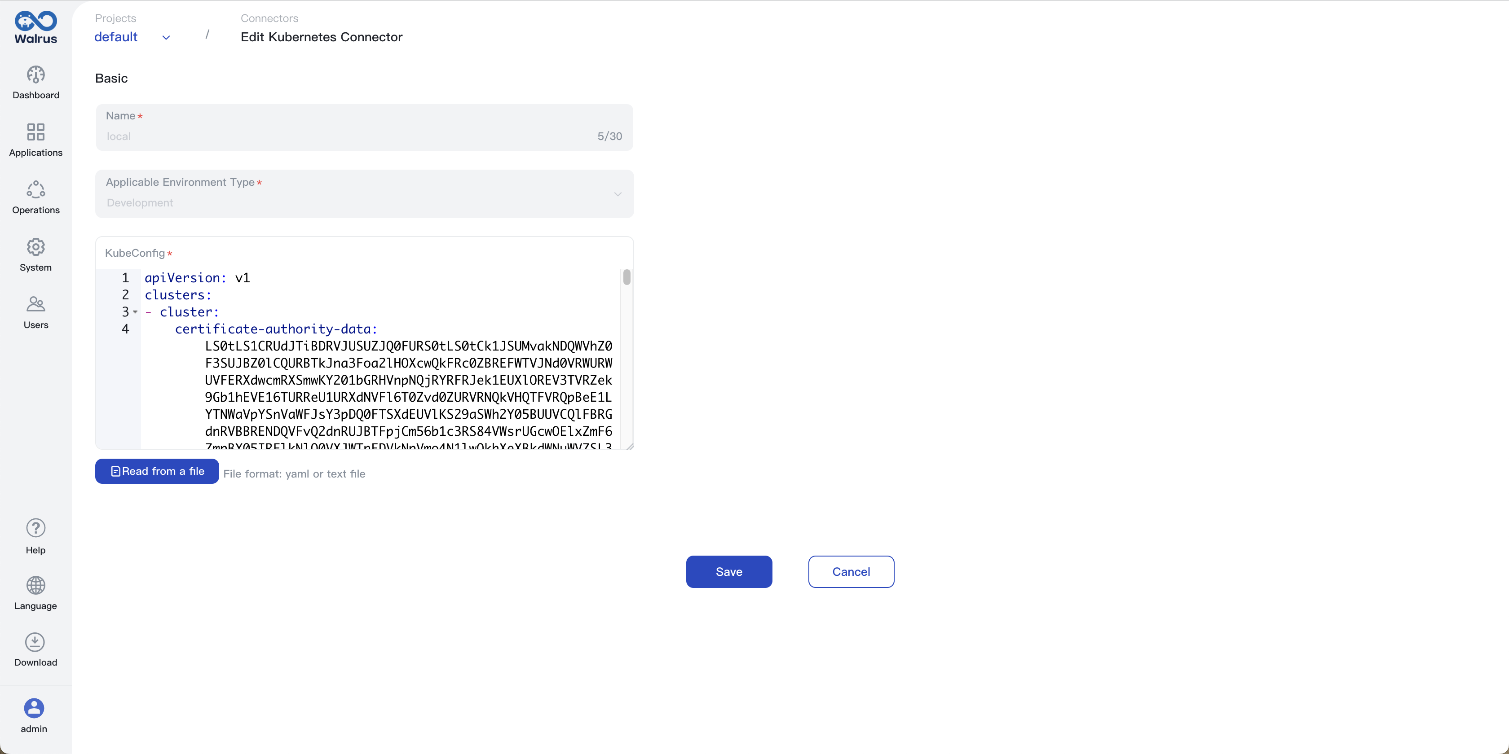Click the Download icon in sidebar

(x=35, y=641)
